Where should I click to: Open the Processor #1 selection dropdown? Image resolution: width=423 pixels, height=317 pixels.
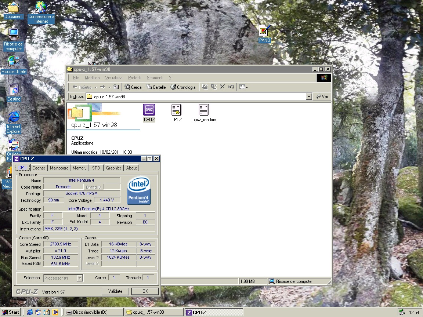click(64, 278)
